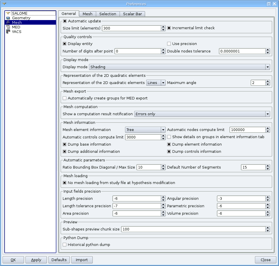Open the Mesh tab
The image size is (279, 266).
[88, 14]
